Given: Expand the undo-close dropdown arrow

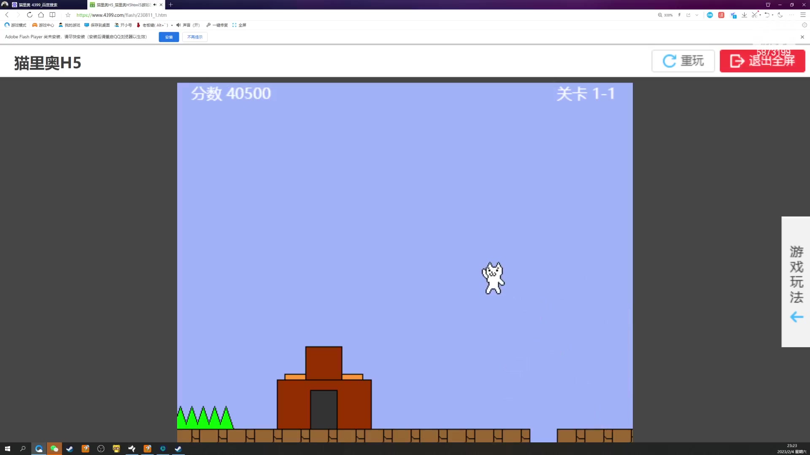Looking at the screenshot, I should 772,15.
